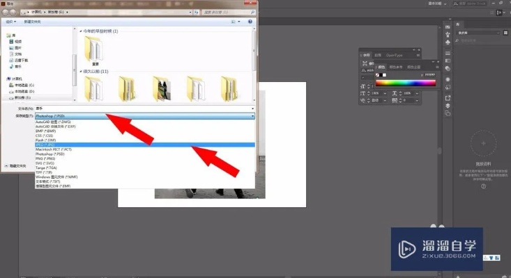The width and height of the screenshot is (511, 278).
Task: Select TIFF (*.TIF) from the type list
Action: point(145,172)
